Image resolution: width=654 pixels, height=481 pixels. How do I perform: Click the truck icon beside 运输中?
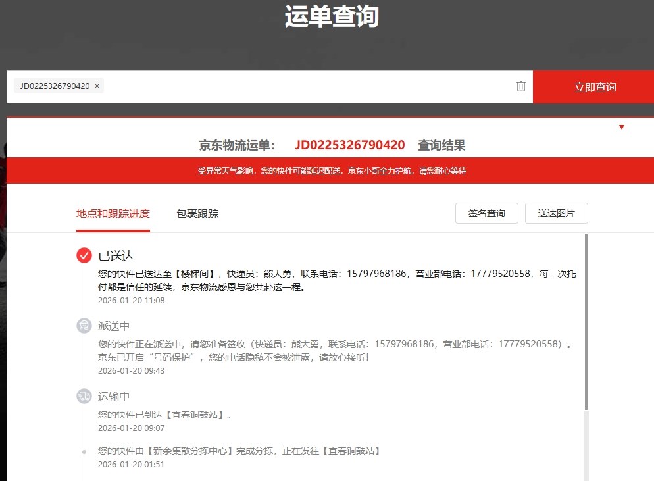pos(84,396)
